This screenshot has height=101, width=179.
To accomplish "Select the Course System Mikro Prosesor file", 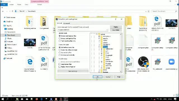I will tap(30, 64).
